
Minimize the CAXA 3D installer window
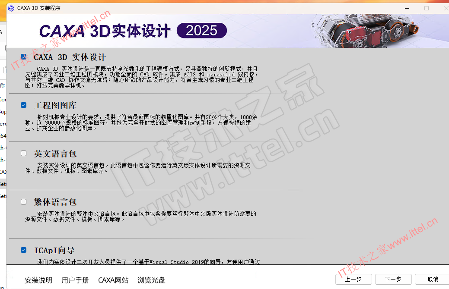click(407, 8)
